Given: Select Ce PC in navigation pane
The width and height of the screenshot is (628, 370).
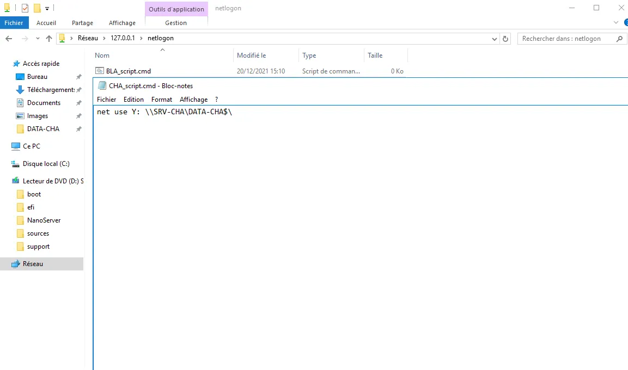Looking at the screenshot, I should click(31, 146).
